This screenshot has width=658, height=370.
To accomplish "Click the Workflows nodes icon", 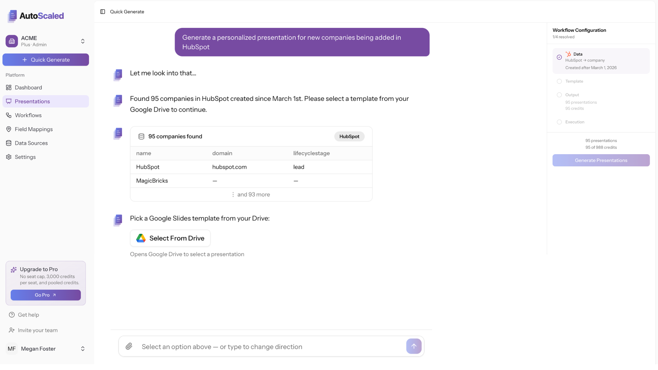I will (9, 115).
